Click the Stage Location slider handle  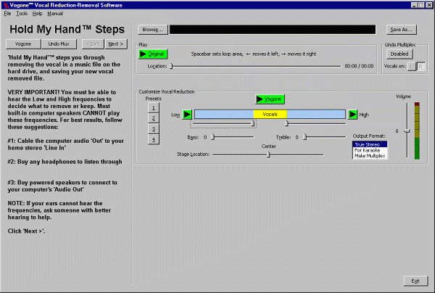[x=268, y=154]
